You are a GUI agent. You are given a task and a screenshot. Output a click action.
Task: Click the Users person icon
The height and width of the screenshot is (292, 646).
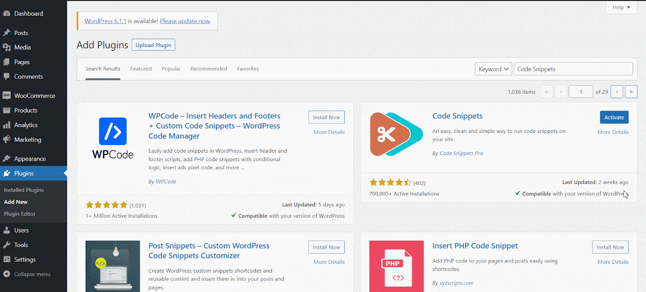pyautogui.click(x=6, y=230)
